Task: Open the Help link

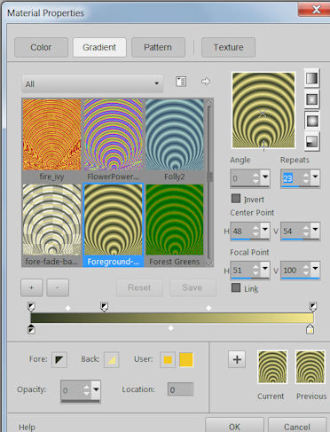Action: [x=27, y=427]
